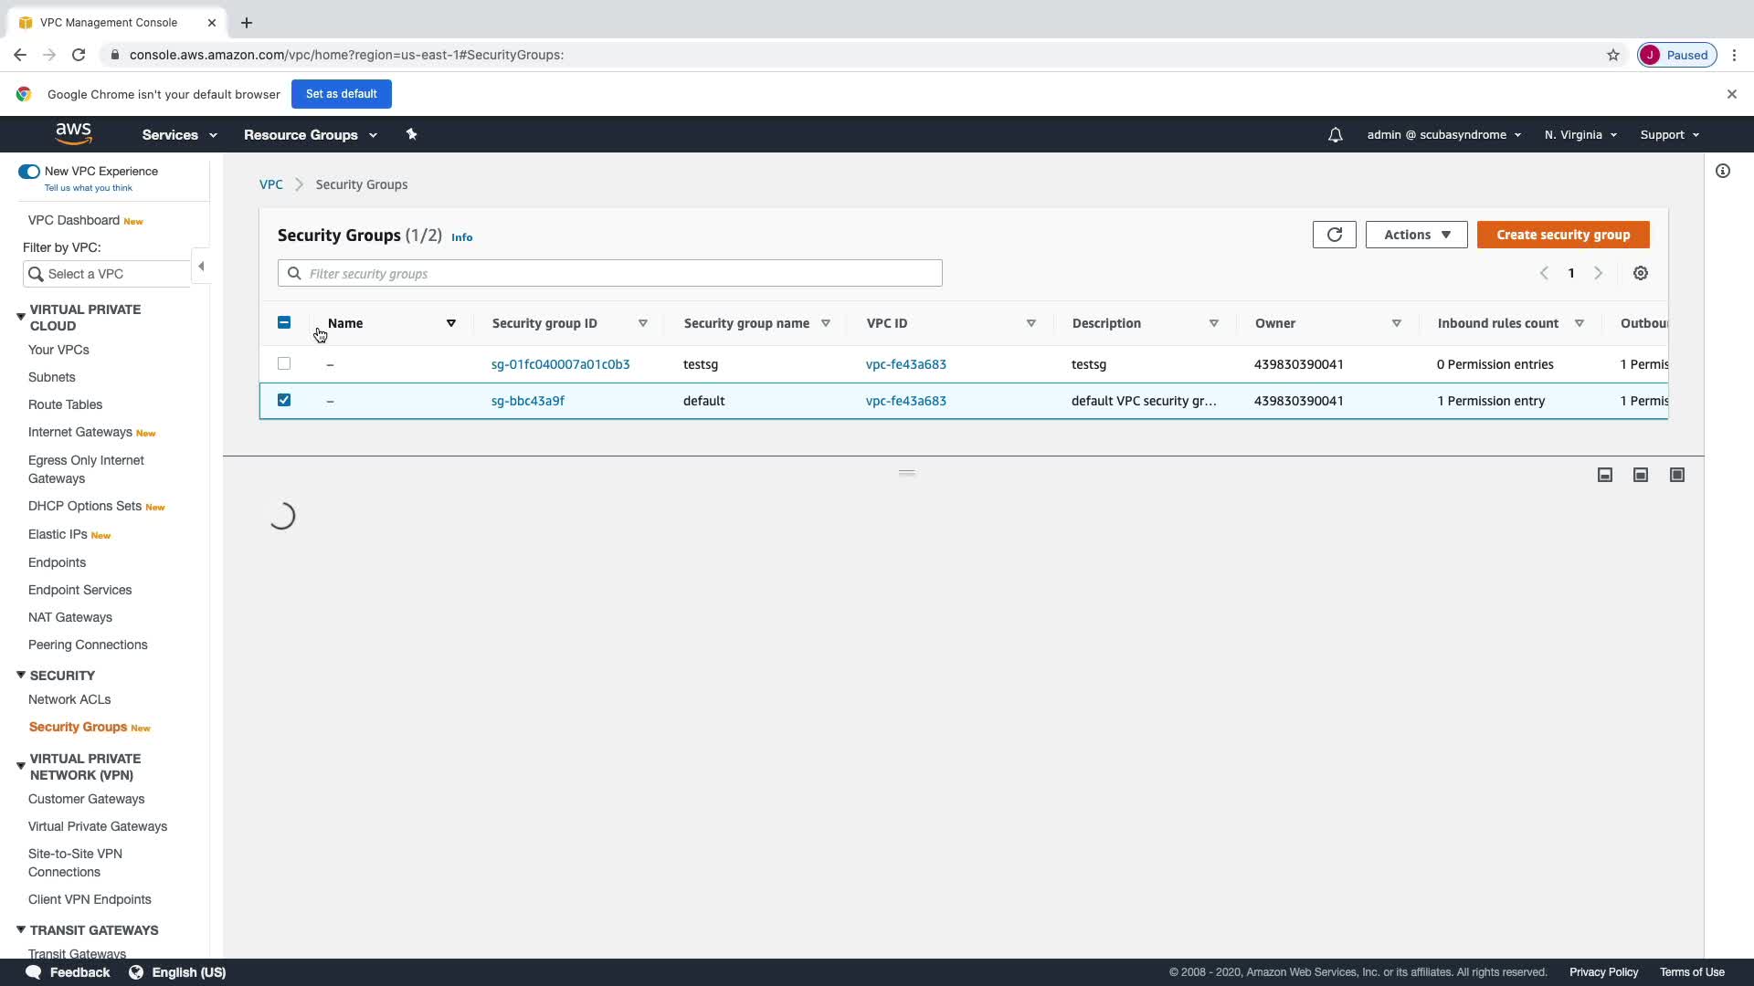Viewport: 1754px width, 986px height.
Task: Open table preferences gear icon
Action: click(1640, 273)
